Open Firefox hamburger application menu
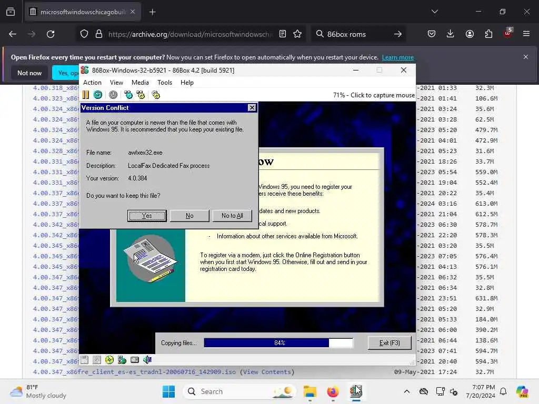539x404 pixels. point(526,34)
